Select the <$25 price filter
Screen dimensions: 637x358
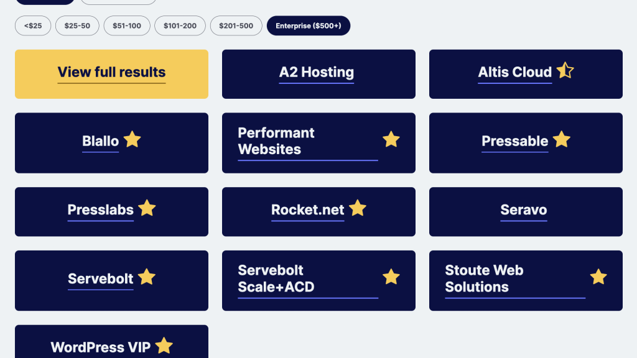[33, 25]
